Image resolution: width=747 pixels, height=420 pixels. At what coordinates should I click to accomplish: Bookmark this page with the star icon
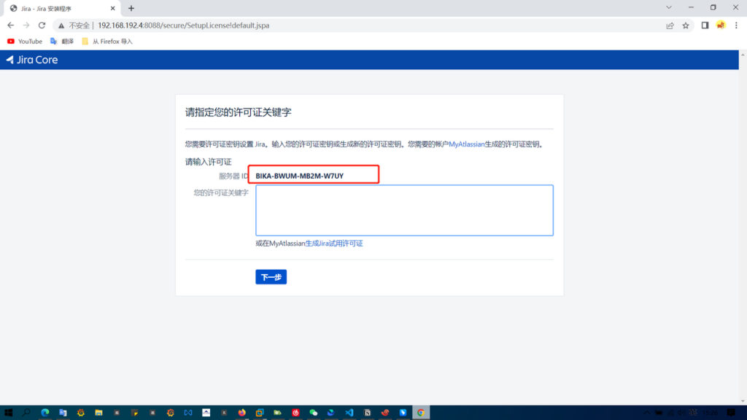click(686, 26)
